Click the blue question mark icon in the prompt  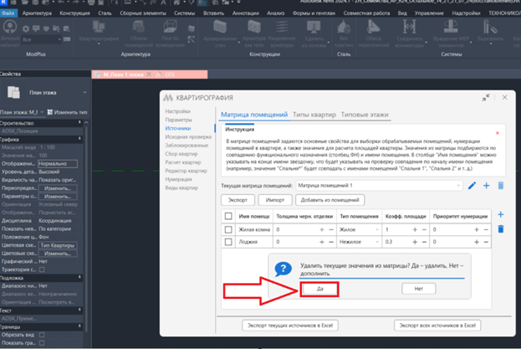click(283, 269)
